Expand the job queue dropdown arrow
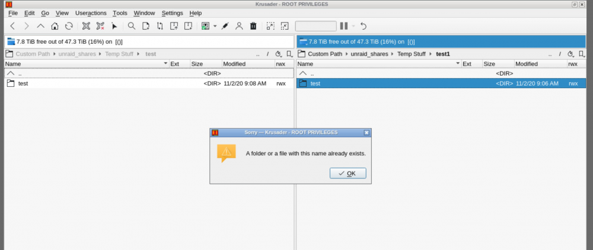The width and height of the screenshot is (593, 250). pos(353,26)
